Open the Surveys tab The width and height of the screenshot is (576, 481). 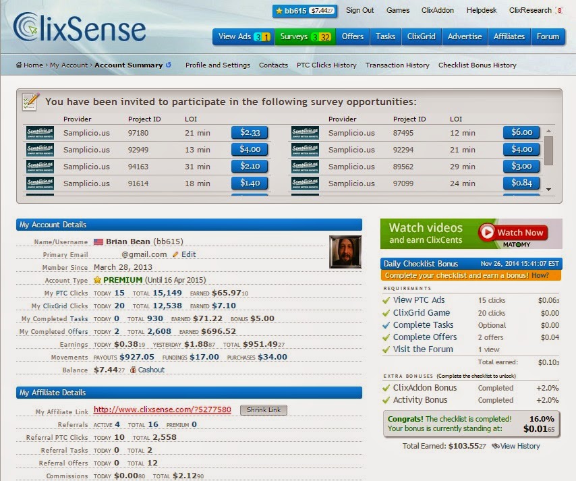(x=306, y=36)
